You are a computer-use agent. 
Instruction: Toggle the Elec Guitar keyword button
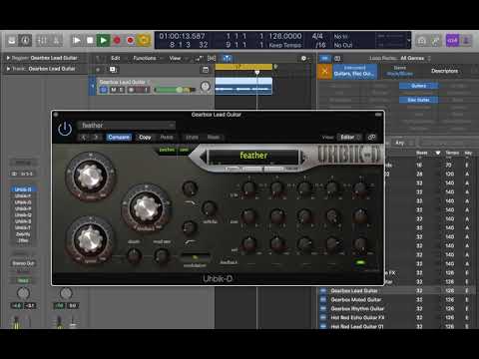tap(418, 100)
